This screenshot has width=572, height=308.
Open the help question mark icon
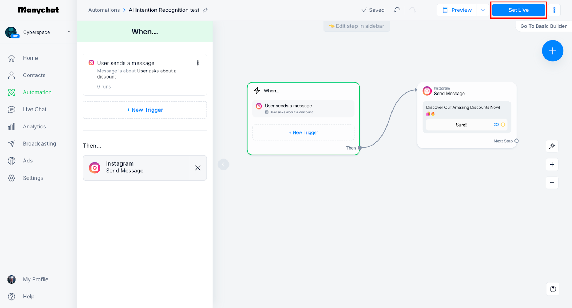[x=553, y=289]
